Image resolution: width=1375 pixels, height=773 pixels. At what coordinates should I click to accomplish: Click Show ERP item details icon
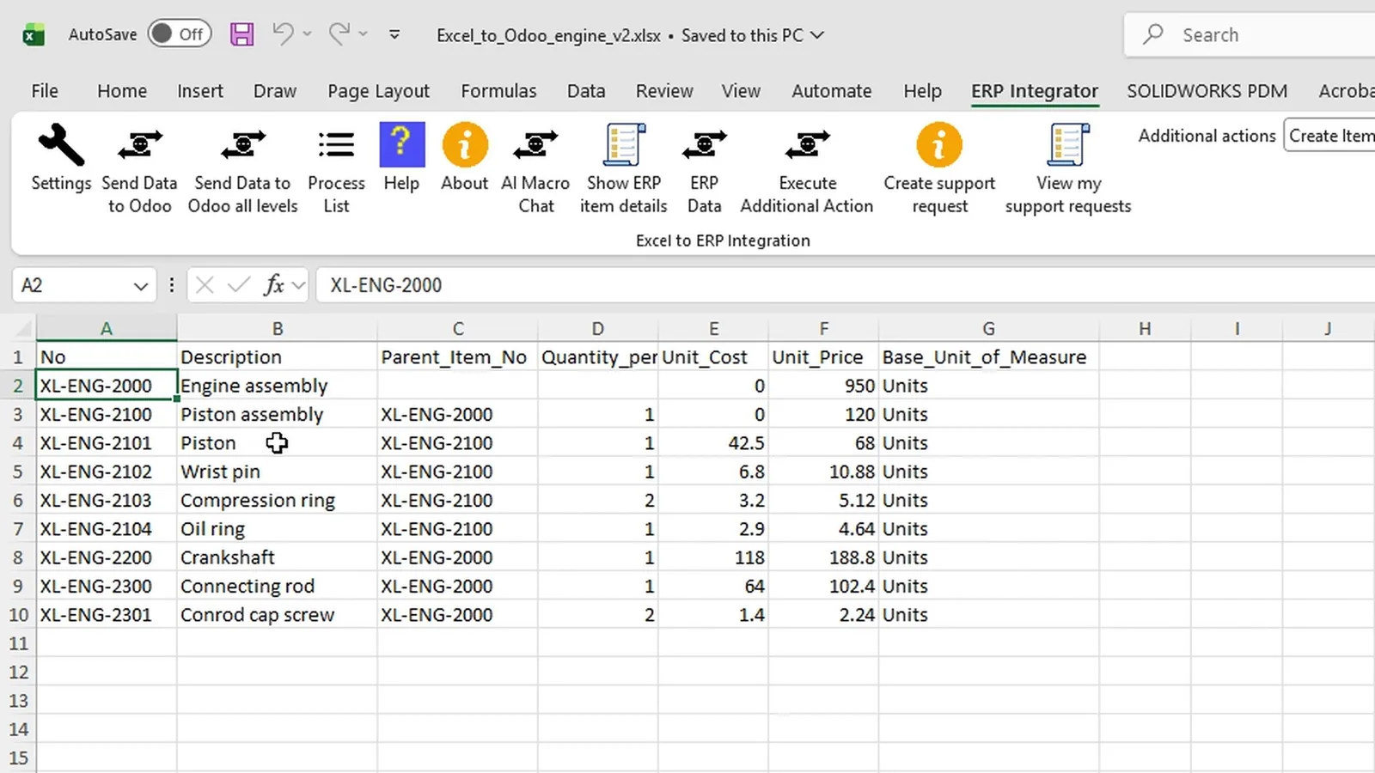624,144
